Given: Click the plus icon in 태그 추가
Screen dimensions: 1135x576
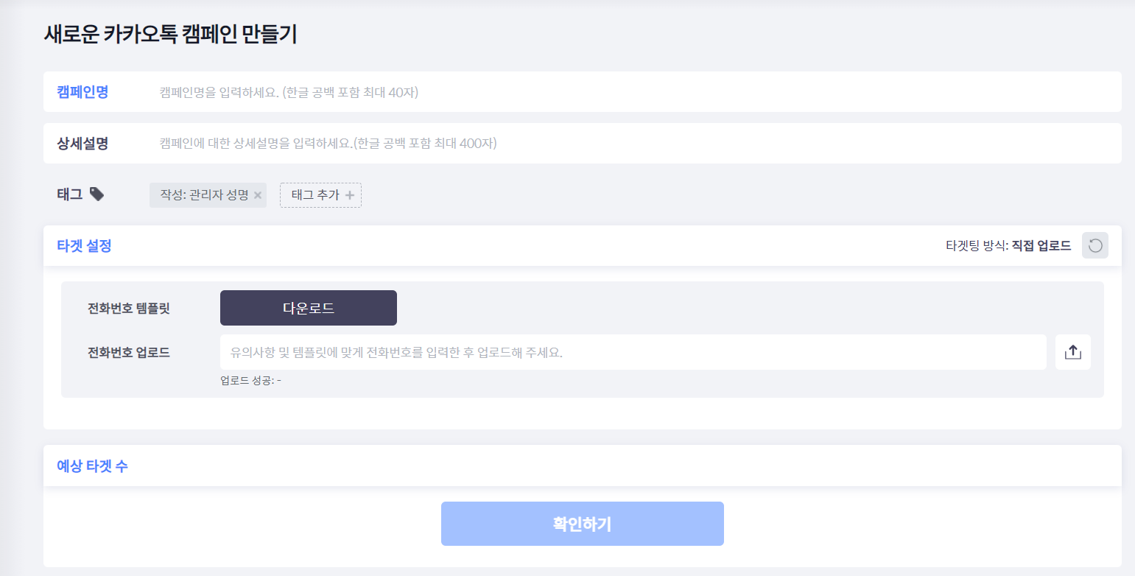Looking at the screenshot, I should [350, 195].
